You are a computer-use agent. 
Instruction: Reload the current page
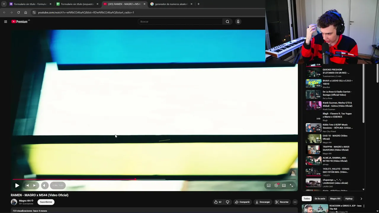[x=18, y=12]
